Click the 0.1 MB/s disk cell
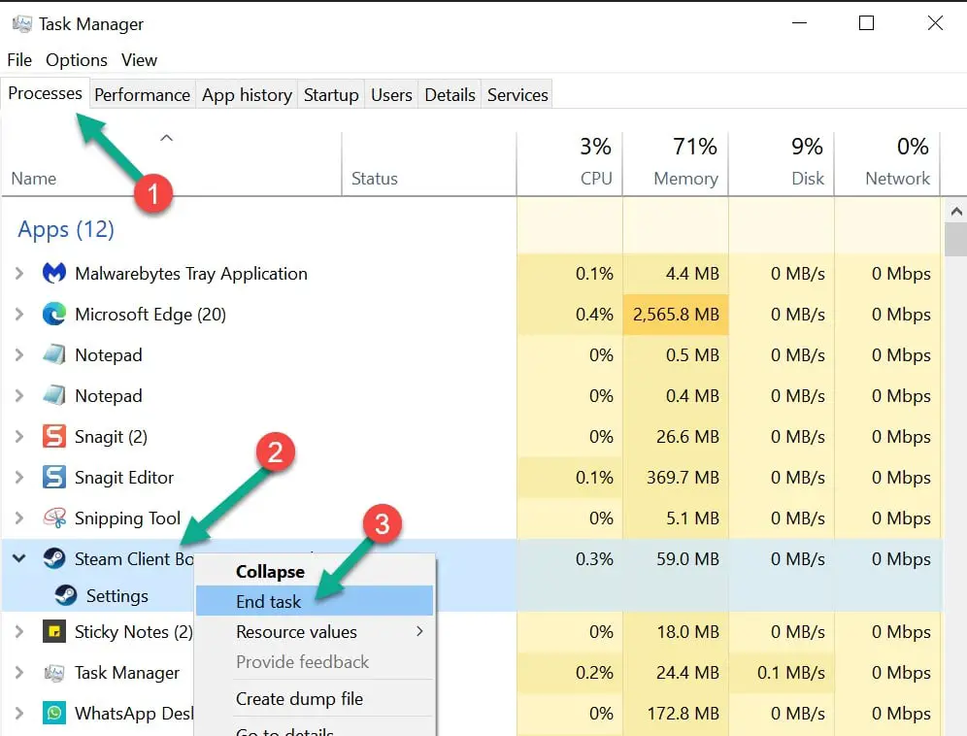This screenshot has height=736, width=967. tap(782, 673)
